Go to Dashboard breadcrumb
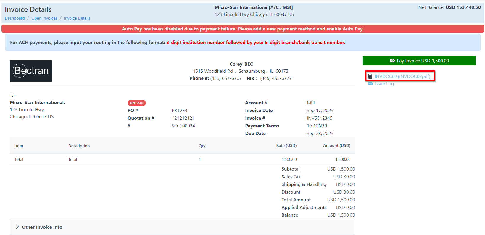485x235 pixels. (x=15, y=18)
